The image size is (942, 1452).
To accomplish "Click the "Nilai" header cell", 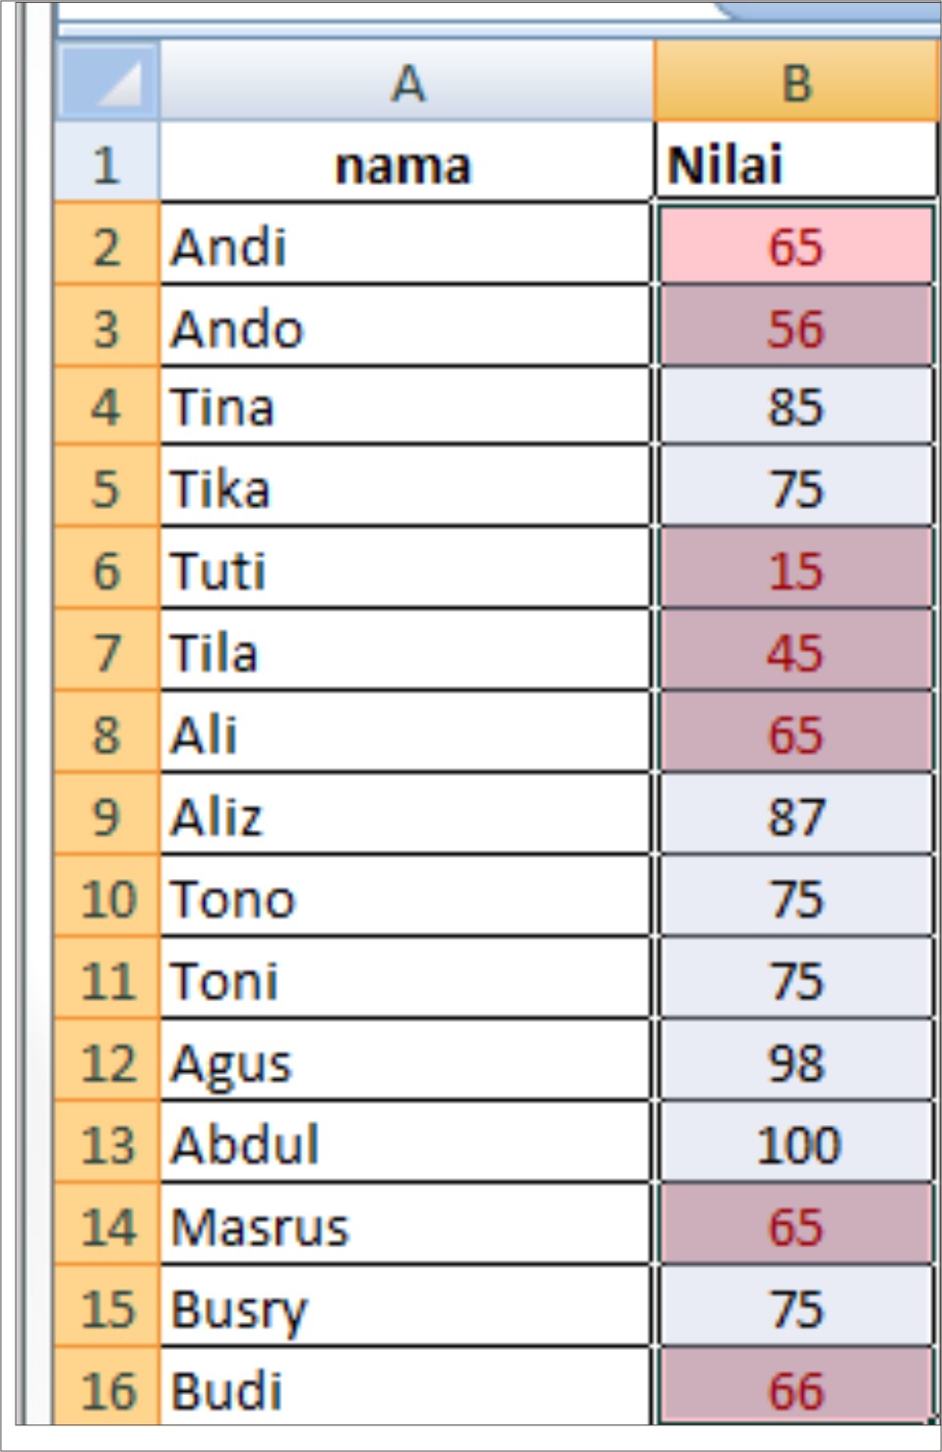I will 797,163.
